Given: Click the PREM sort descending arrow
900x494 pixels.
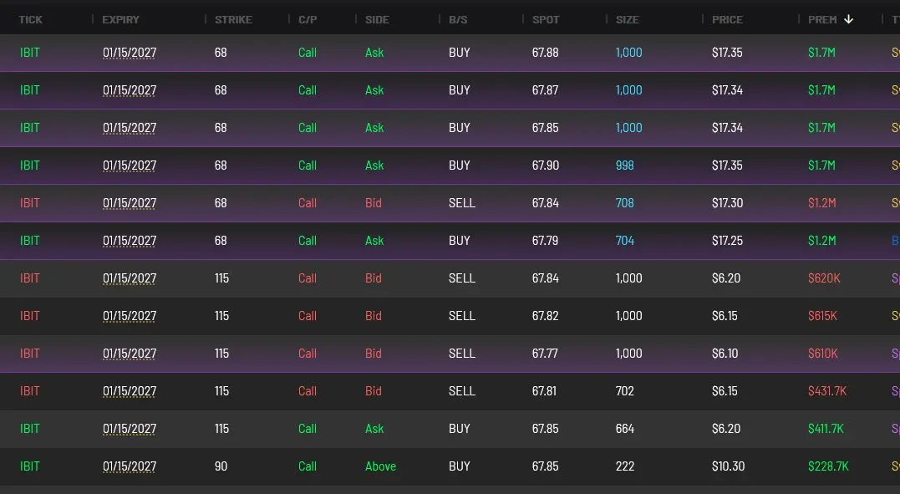Looking at the screenshot, I should click(848, 19).
